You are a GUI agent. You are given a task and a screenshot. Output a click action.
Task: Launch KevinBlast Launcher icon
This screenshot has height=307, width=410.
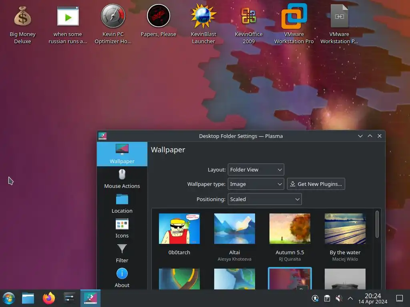(203, 24)
